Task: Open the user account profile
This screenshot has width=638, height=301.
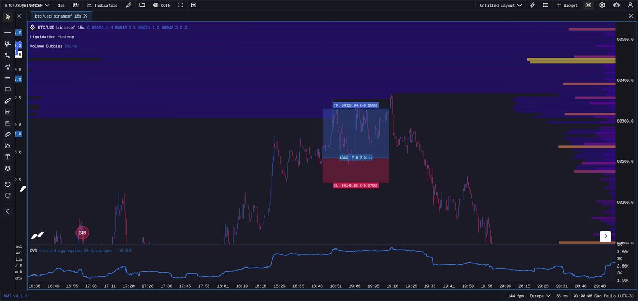Action: [x=629, y=5]
